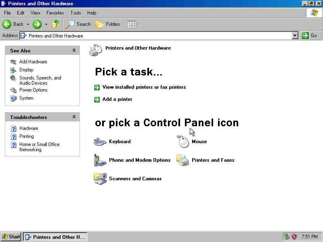The height and width of the screenshot is (242, 323).
Task: Click the Search label in toolbar
Action: [x=84, y=24]
